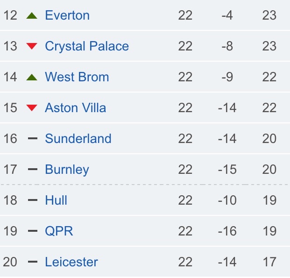Click the QPR team link
Screen dimensions: 290x278
pyautogui.click(x=59, y=231)
